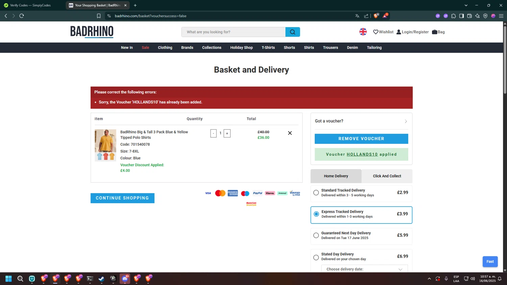The image size is (507, 285).
Task: Decrease item quantity with minus button
Action: (x=213, y=133)
